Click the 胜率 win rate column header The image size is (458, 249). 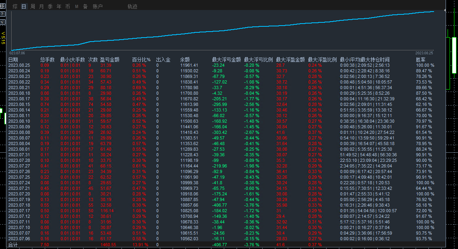point(421,60)
